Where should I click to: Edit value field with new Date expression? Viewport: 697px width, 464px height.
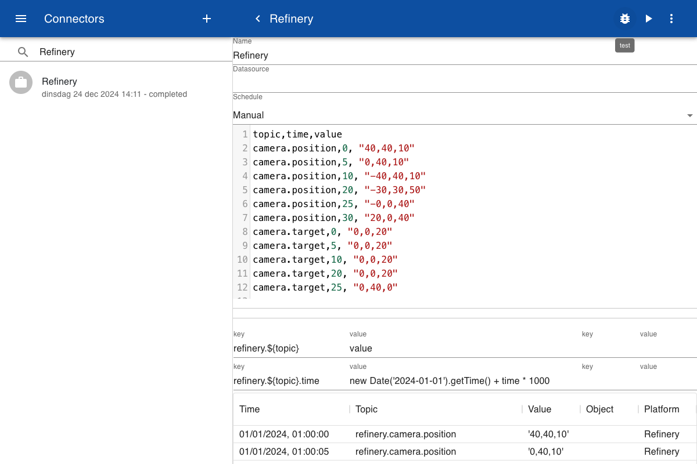(465, 381)
